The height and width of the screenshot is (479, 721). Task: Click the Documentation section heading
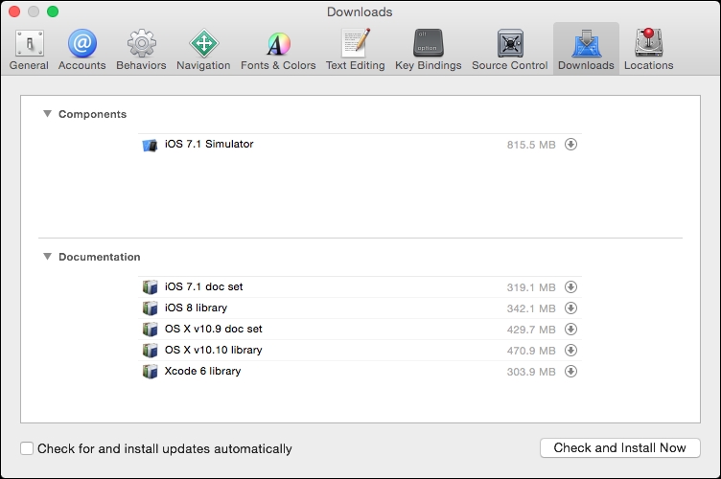click(x=100, y=257)
